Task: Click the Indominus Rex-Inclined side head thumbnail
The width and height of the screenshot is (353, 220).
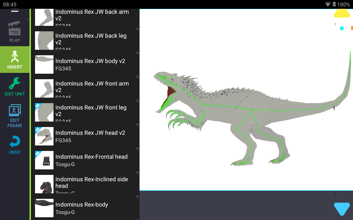Action: [x=44, y=184]
